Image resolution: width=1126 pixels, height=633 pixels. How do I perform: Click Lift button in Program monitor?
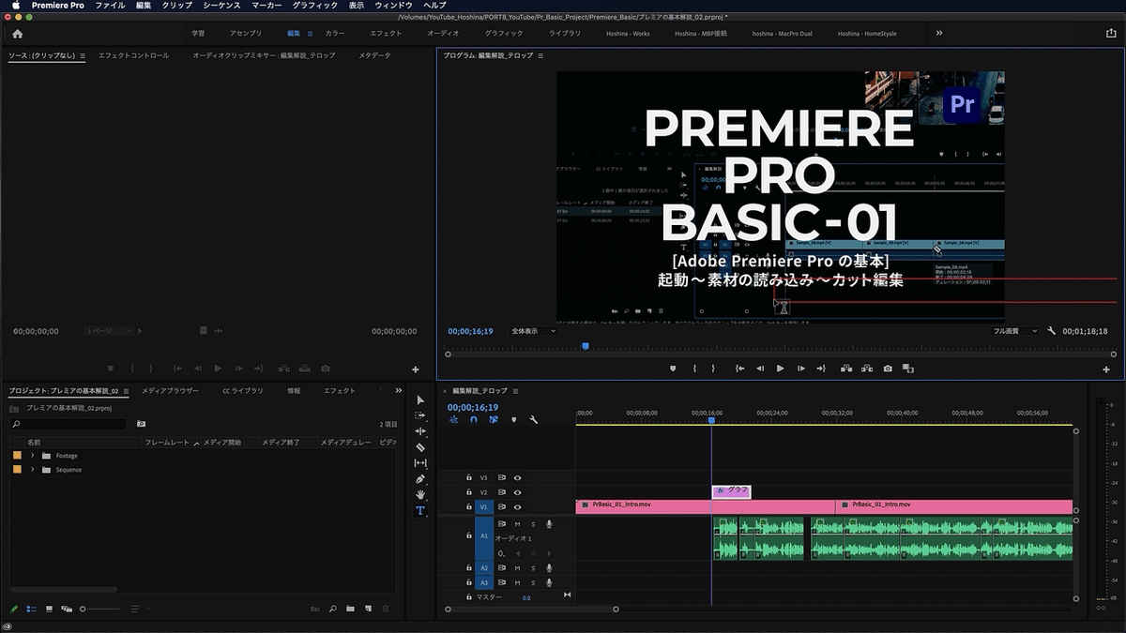click(846, 369)
